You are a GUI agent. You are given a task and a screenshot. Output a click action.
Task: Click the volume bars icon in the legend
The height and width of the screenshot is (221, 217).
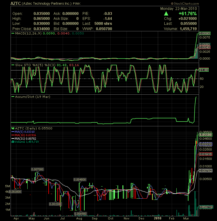(x=13, y=142)
